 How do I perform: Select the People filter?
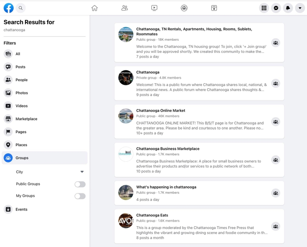[x=45, y=80]
